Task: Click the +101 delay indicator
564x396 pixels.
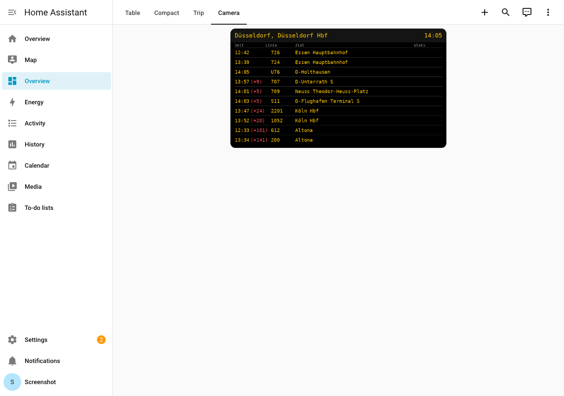Action: click(x=259, y=130)
